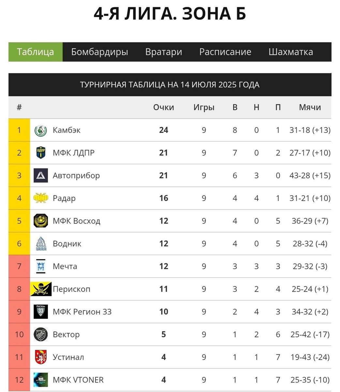The image size is (340, 392).
Task: Click the МФК Восход team logo
Action: [x=41, y=221]
